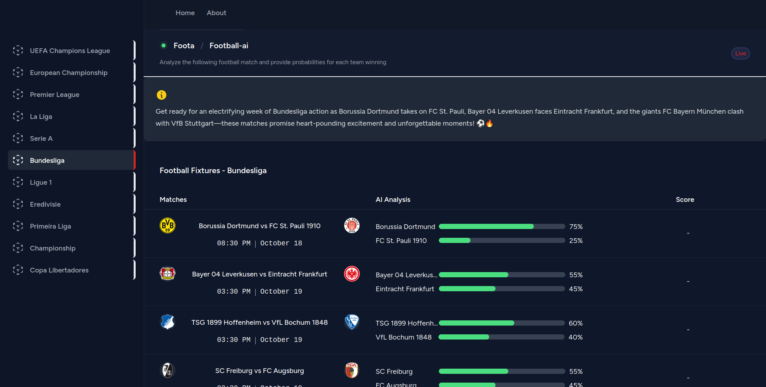
Task: Open the Copa Libertadores league entry
Action: click(72, 270)
